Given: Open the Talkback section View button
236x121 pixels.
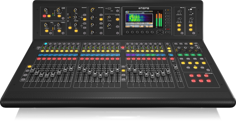Looking at the screenshot, I should pos(194,33).
